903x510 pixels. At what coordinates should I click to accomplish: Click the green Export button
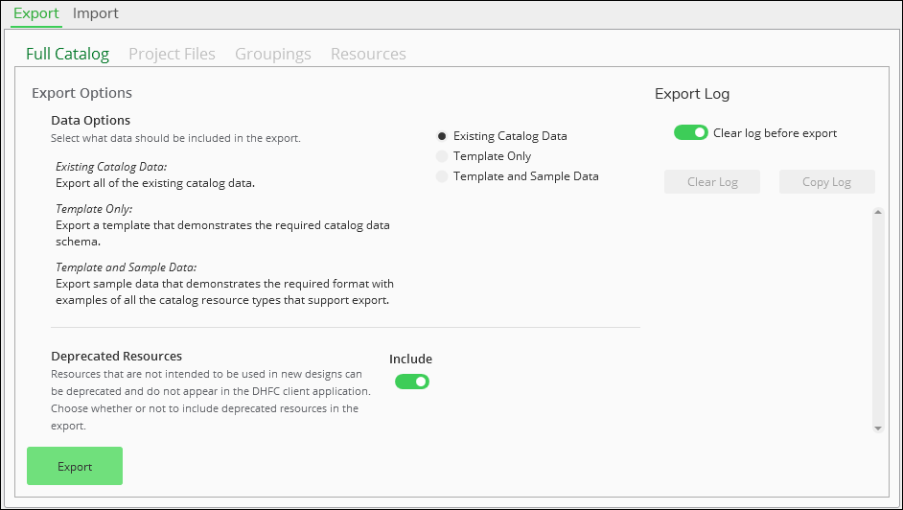pyautogui.click(x=75, y=466)
